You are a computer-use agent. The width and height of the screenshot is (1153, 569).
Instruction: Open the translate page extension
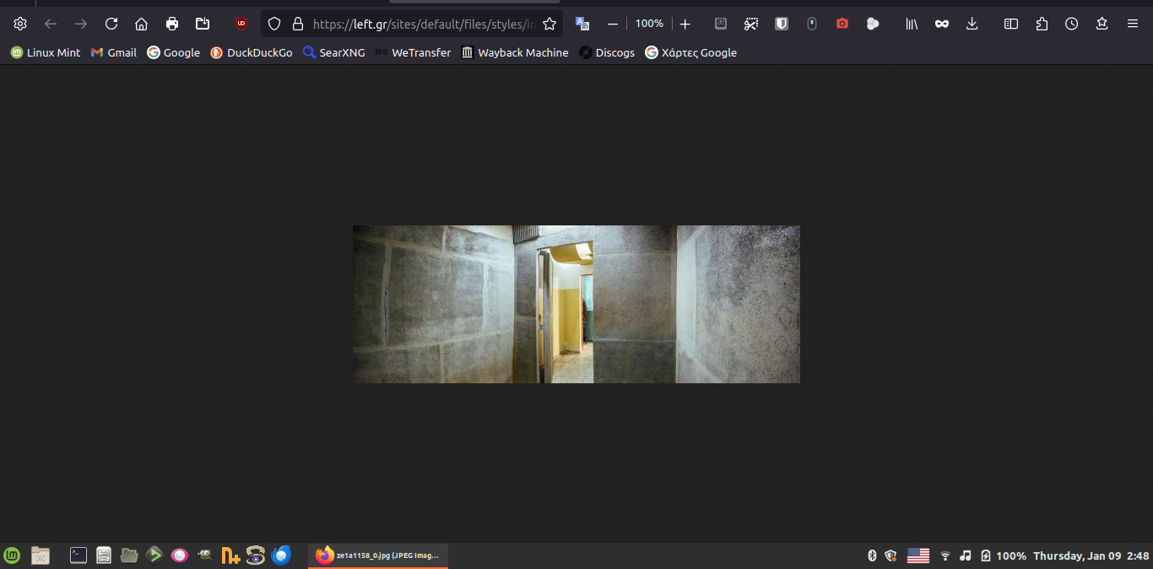(x=582, y=24)
